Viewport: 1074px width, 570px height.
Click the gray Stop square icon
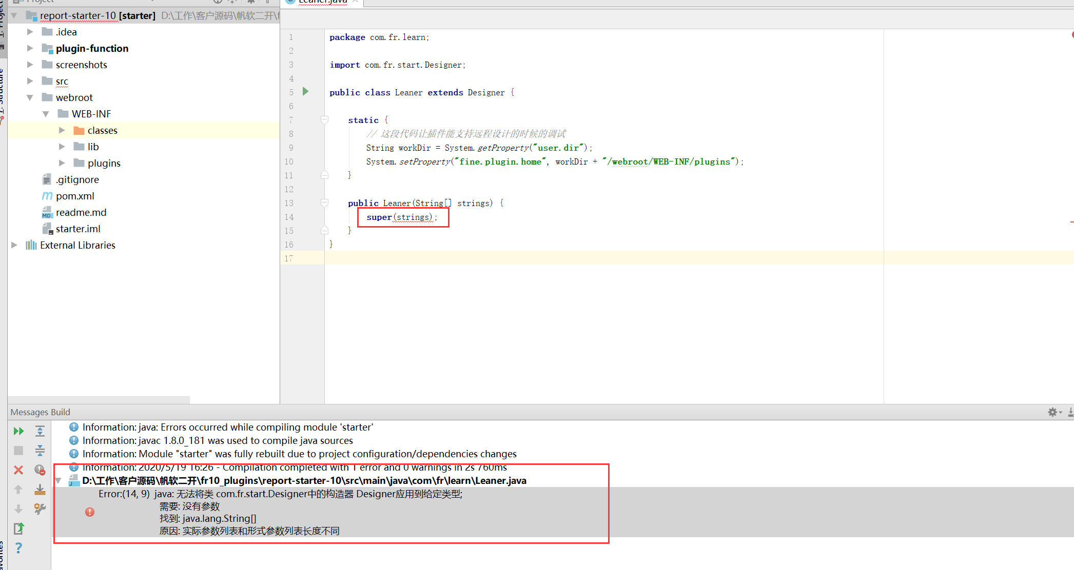[x=18, y=451]
